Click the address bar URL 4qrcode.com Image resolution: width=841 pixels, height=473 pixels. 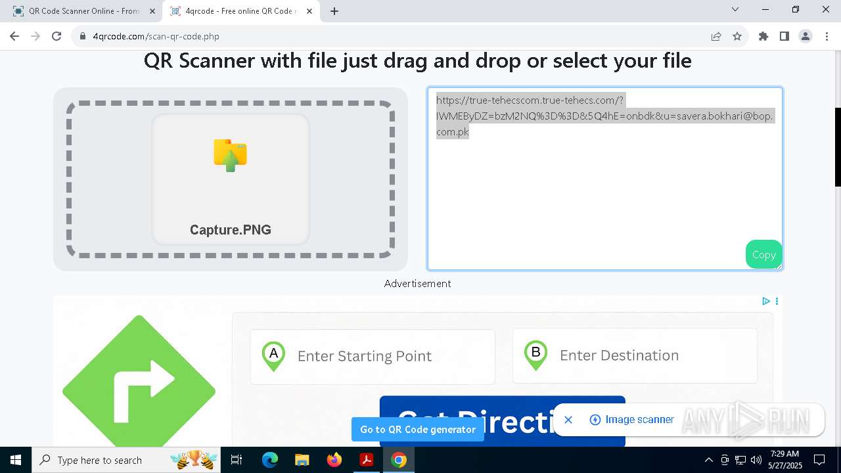(156, 36)
